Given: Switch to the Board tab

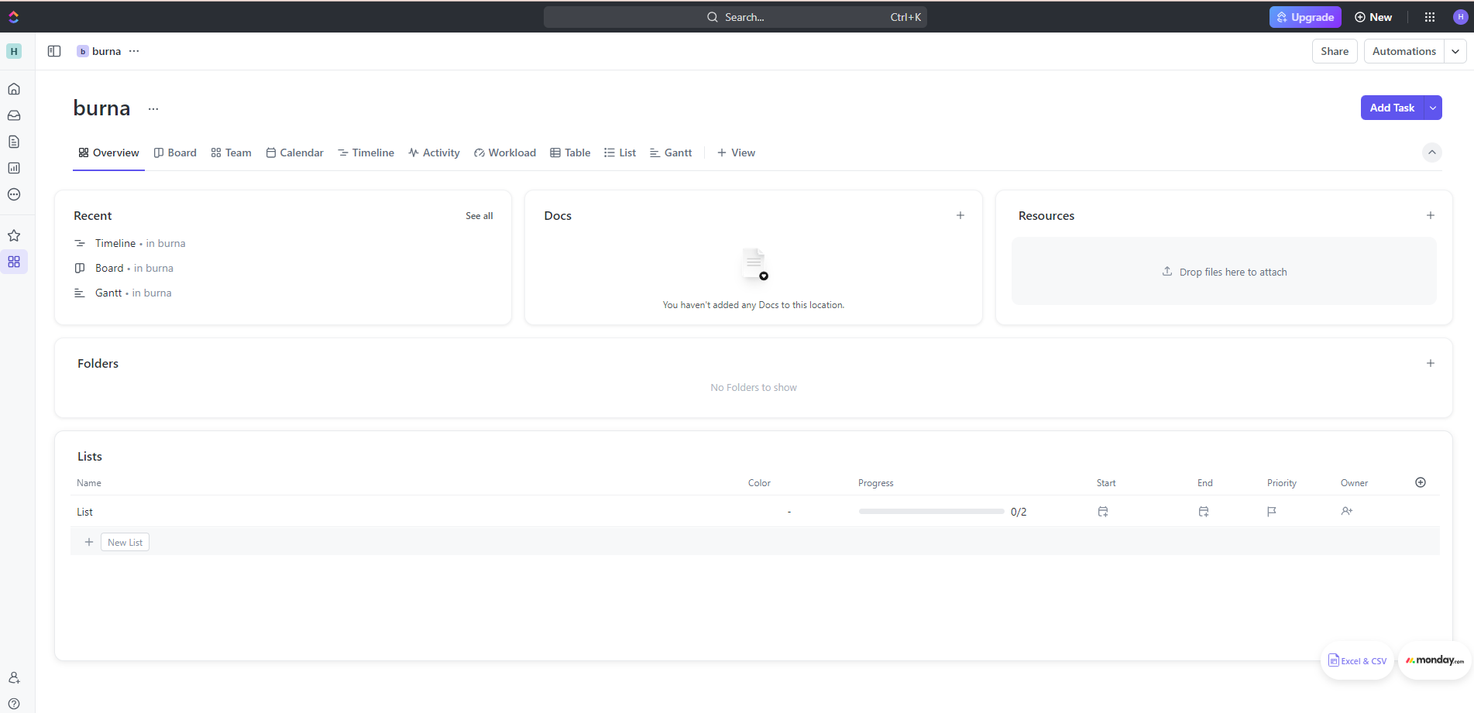Looking at the screenshot, I should click(x=175, y=153).
